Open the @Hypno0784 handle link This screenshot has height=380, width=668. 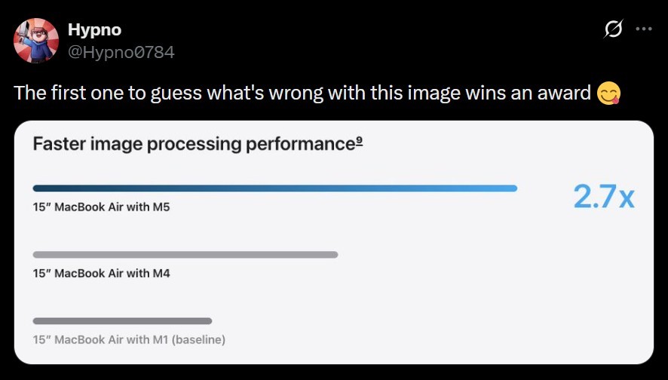tap(121, 52)
